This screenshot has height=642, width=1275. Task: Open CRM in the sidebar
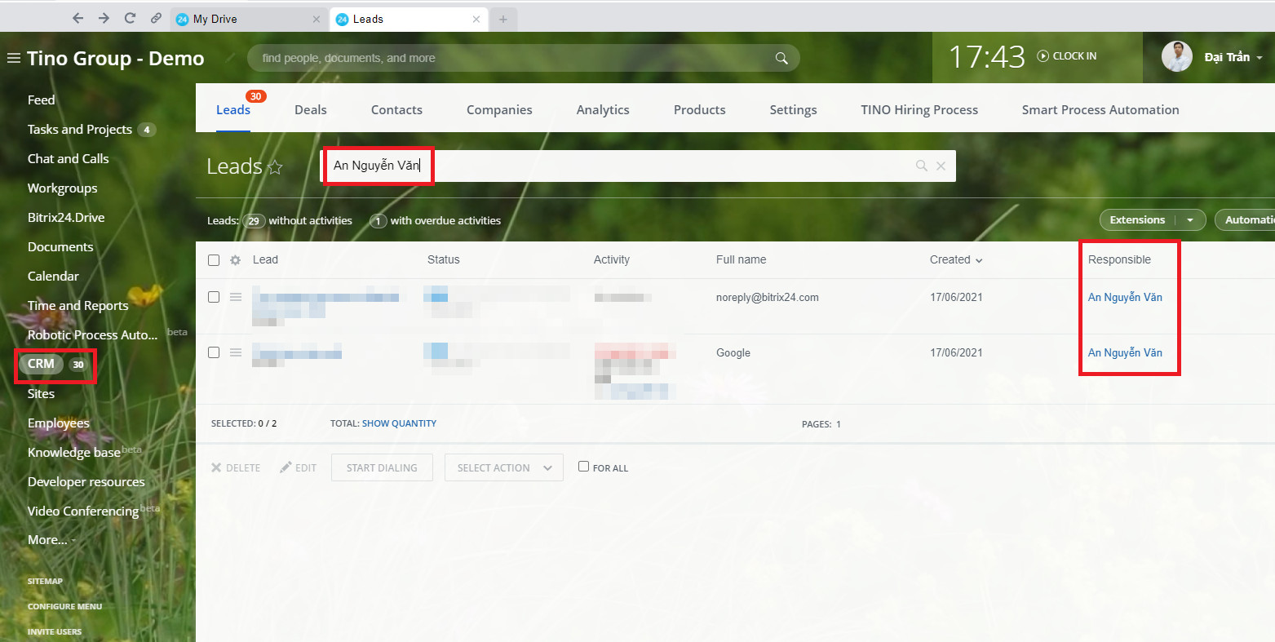coord(41,364)
